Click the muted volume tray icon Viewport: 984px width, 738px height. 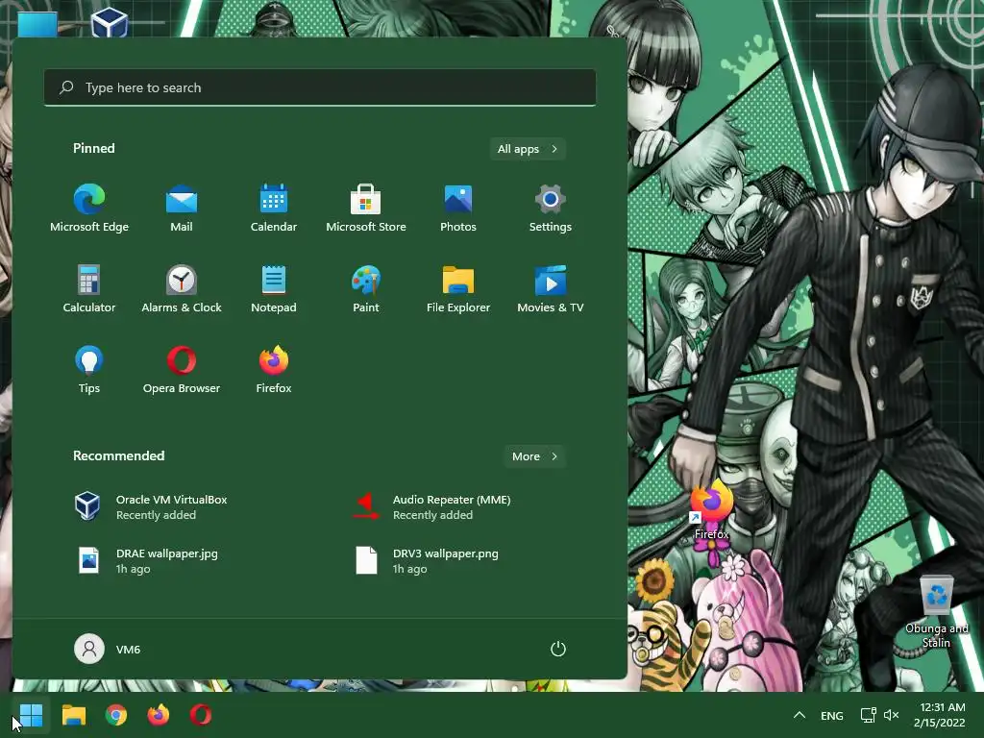[891, 715]
